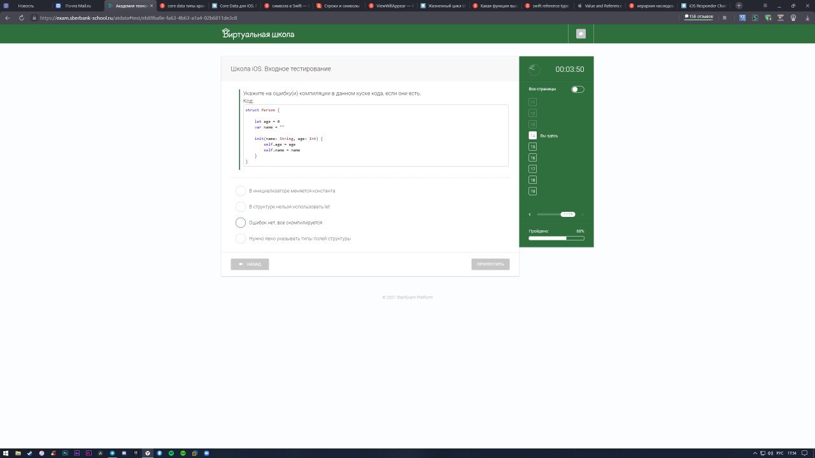Click the next pages arrow in question pager
Screen dimensions: 815x458
point(582,214)
